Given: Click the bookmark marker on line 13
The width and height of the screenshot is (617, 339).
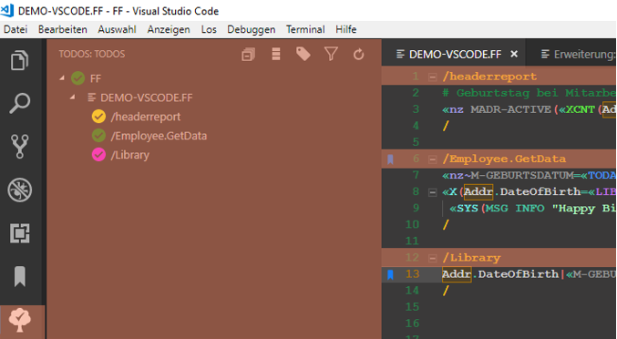Looking at the screenshot, I should [x=390, y=274].
